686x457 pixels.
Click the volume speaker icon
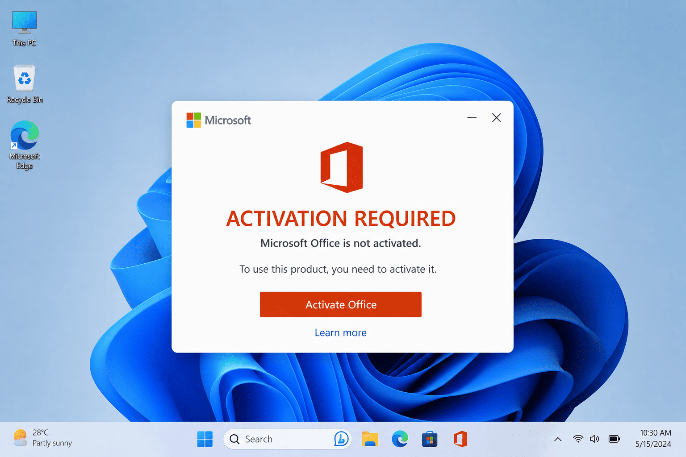pyautogui.click(x=594, y=439)
